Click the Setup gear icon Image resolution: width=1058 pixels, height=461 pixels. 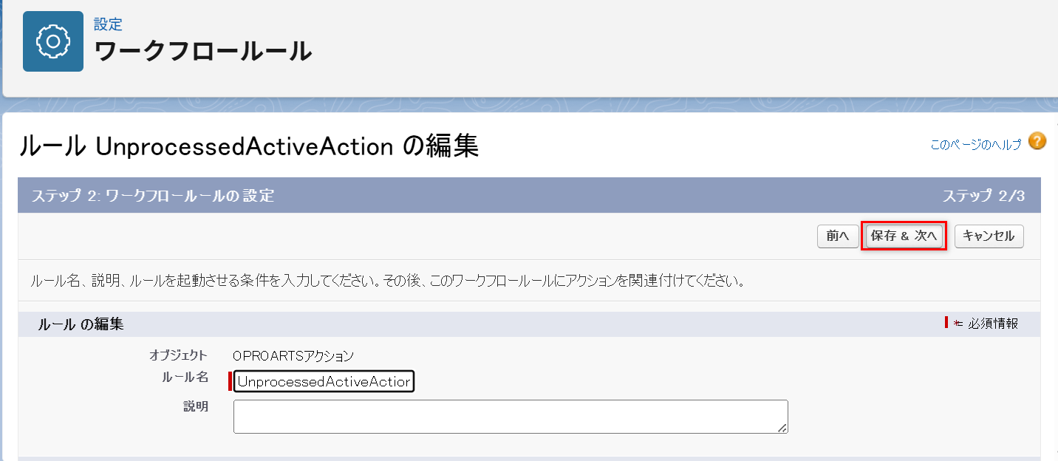coord(53,41)
